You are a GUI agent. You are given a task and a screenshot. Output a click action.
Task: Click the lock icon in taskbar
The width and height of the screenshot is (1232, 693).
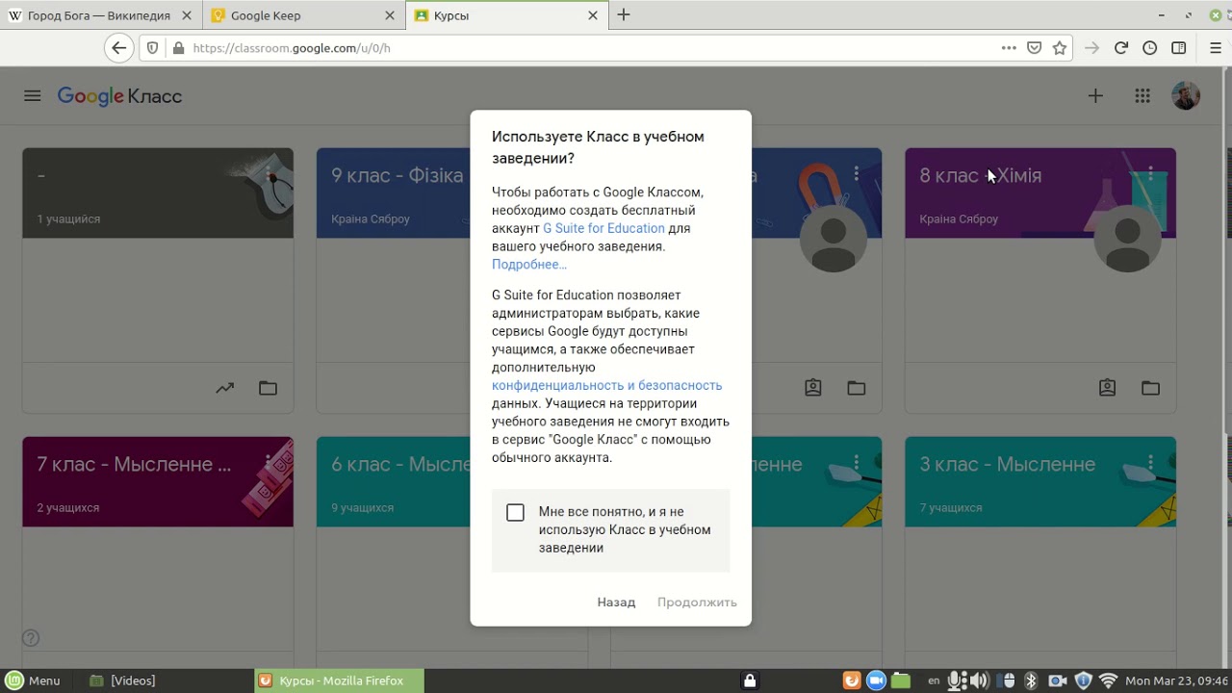tap(750, 680)
